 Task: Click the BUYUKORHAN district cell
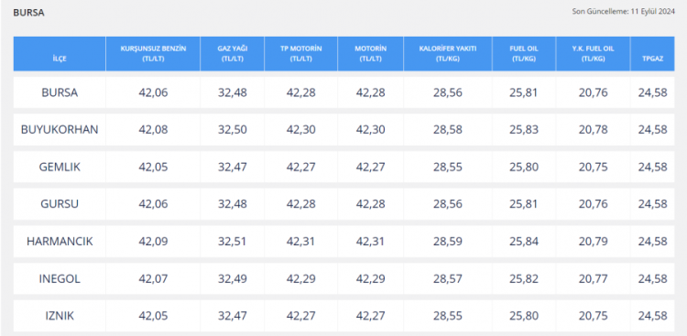click(60, 130)
